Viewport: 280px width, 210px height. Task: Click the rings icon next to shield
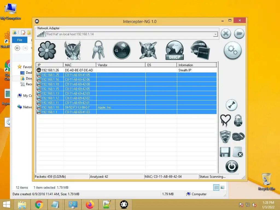tap(238, 137)
